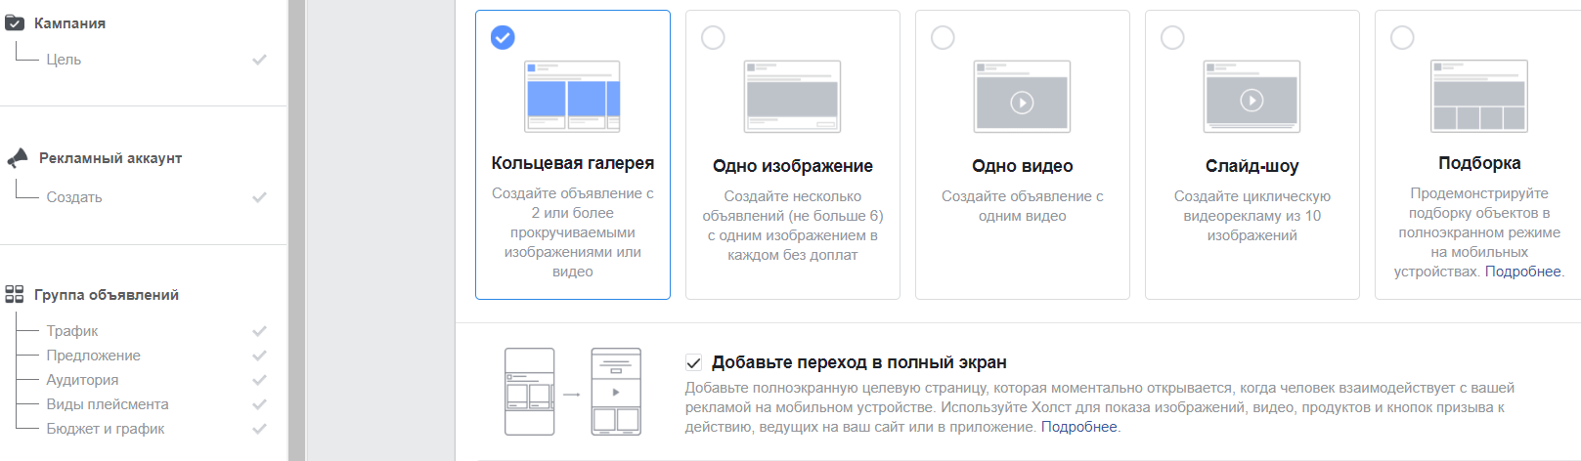Go to Аудитория in sidebar
Viewport: 1581px width, 461px height.
82,380
